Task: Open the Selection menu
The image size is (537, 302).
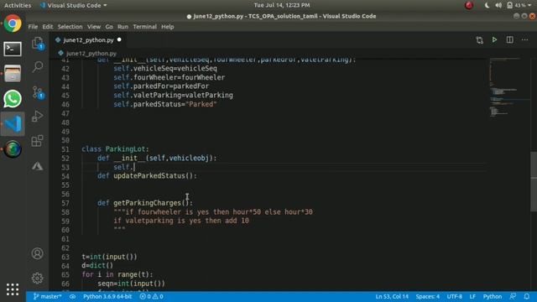Action: 70,27
